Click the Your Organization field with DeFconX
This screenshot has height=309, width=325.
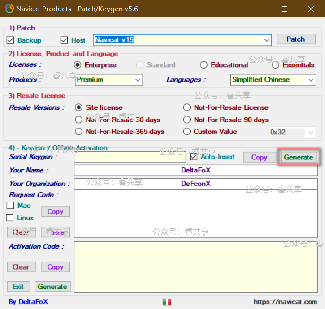[195, 184]
